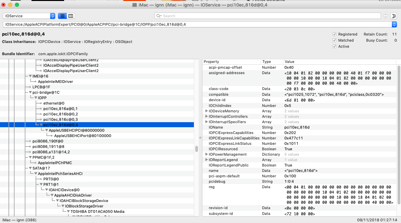Toggle the Active checkbox

(335, 46)
